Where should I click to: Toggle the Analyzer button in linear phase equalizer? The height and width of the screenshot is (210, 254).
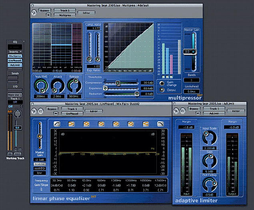[x=40, y=164]
